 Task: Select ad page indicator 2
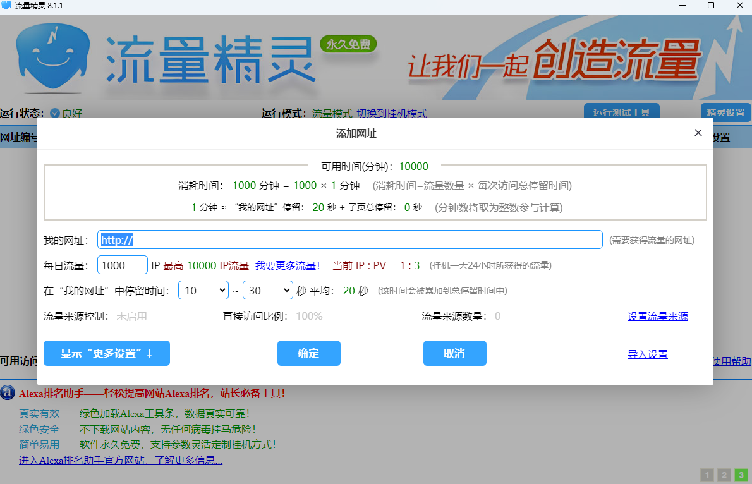point(724,475)
